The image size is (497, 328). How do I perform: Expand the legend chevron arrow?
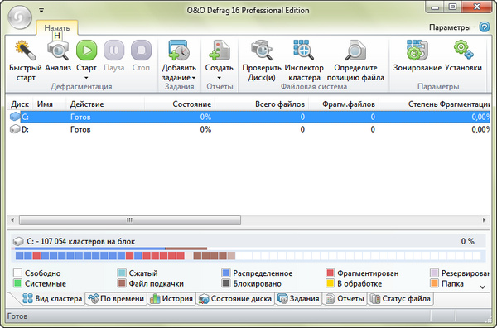(x=482, y=287)
